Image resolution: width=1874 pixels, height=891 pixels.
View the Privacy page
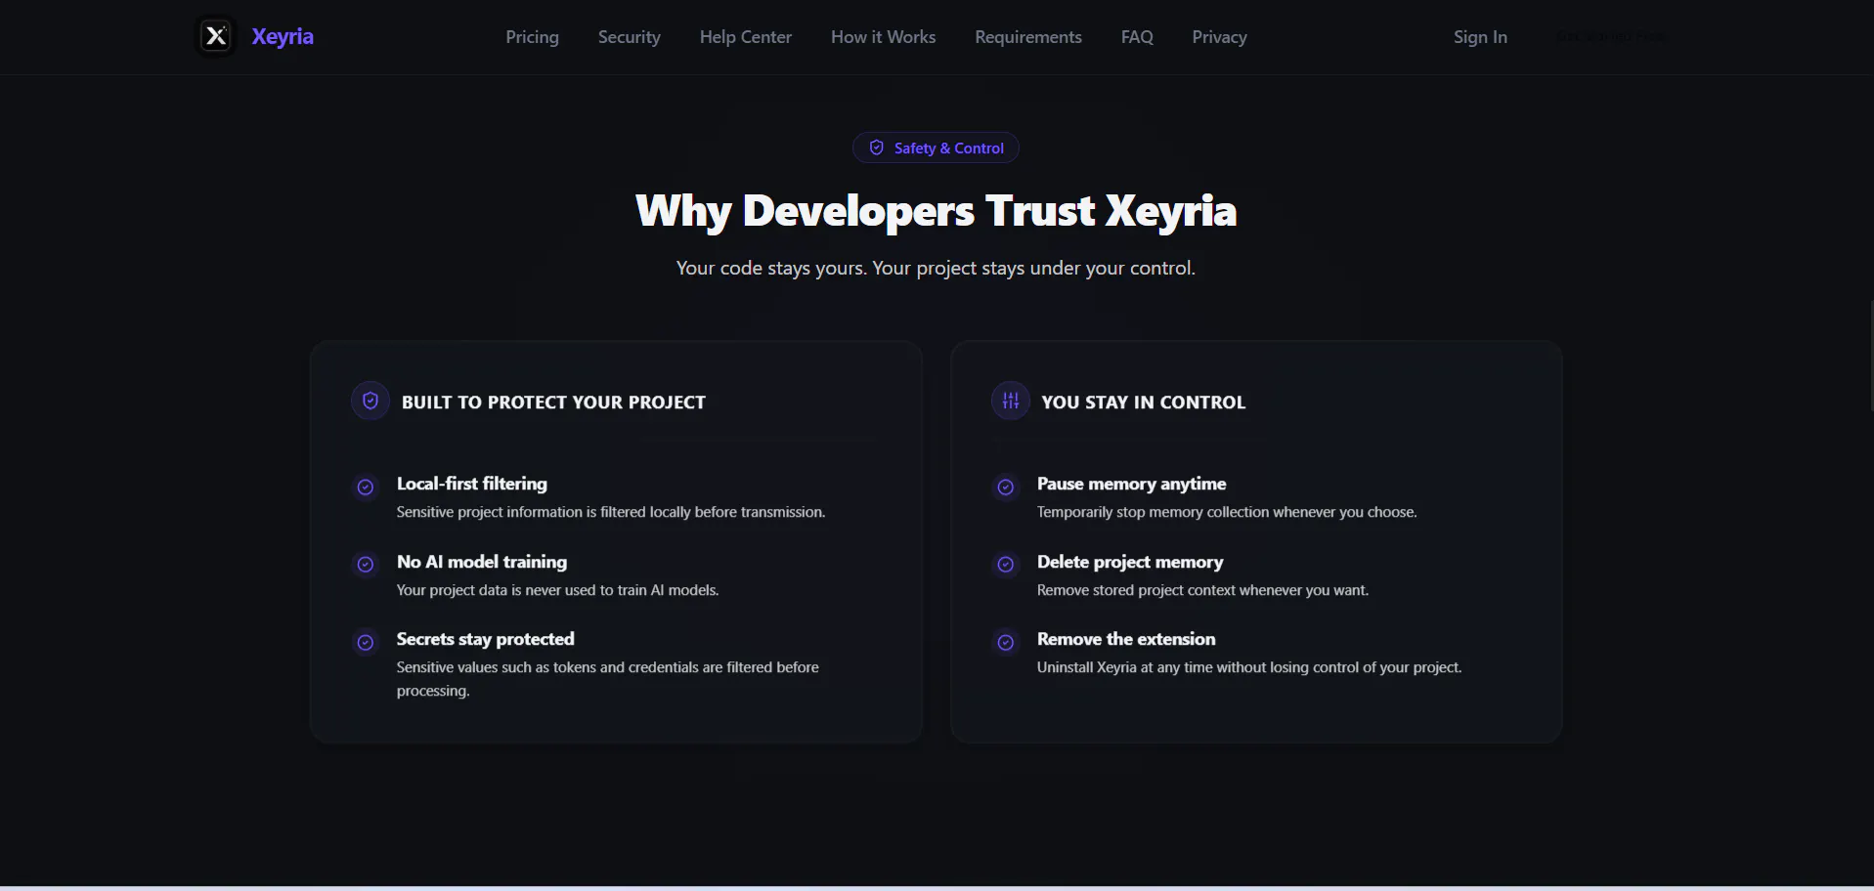(x=1219, y=37)
